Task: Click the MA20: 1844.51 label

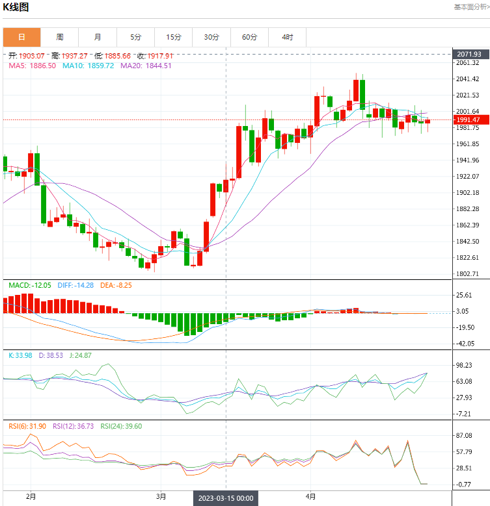Action: (x=146, y=66)
